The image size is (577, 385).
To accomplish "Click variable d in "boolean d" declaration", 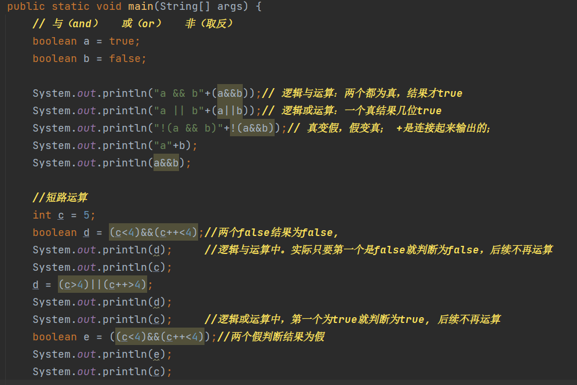I will 86,233.
